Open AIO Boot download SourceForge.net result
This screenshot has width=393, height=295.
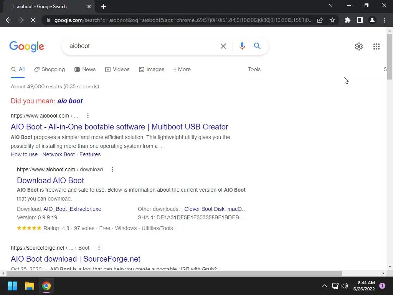tap(76, 259)
